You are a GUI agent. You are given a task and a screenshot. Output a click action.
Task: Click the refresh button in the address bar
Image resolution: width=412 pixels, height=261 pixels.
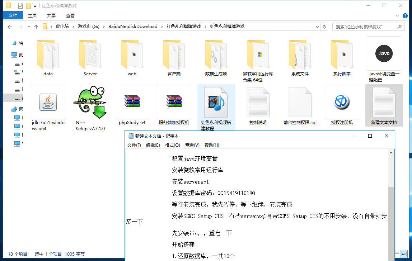pyautogui.click(x=324, y=26)
